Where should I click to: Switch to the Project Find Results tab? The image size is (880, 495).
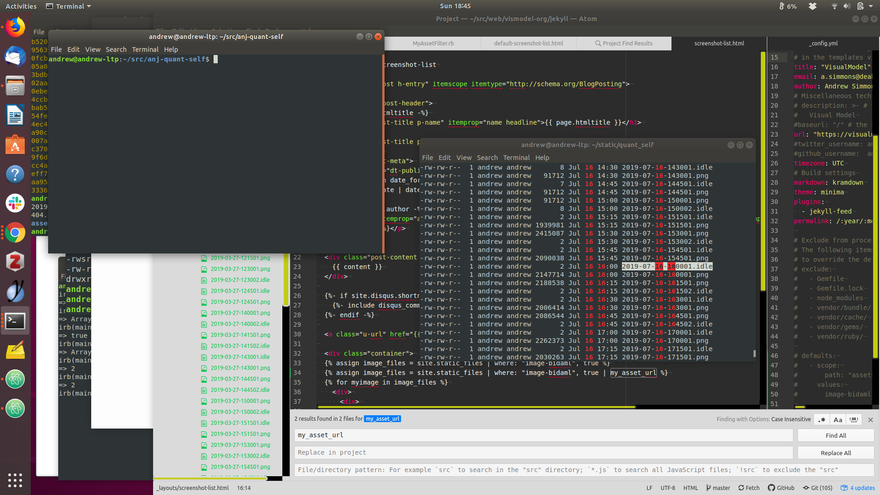[x=623, y=44]
